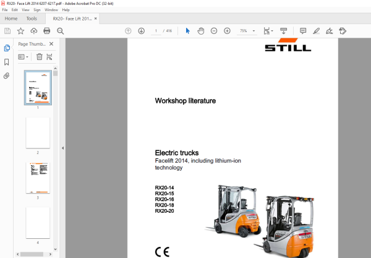
Task: Click the Save file icon
Action: (x=7, y=31)
